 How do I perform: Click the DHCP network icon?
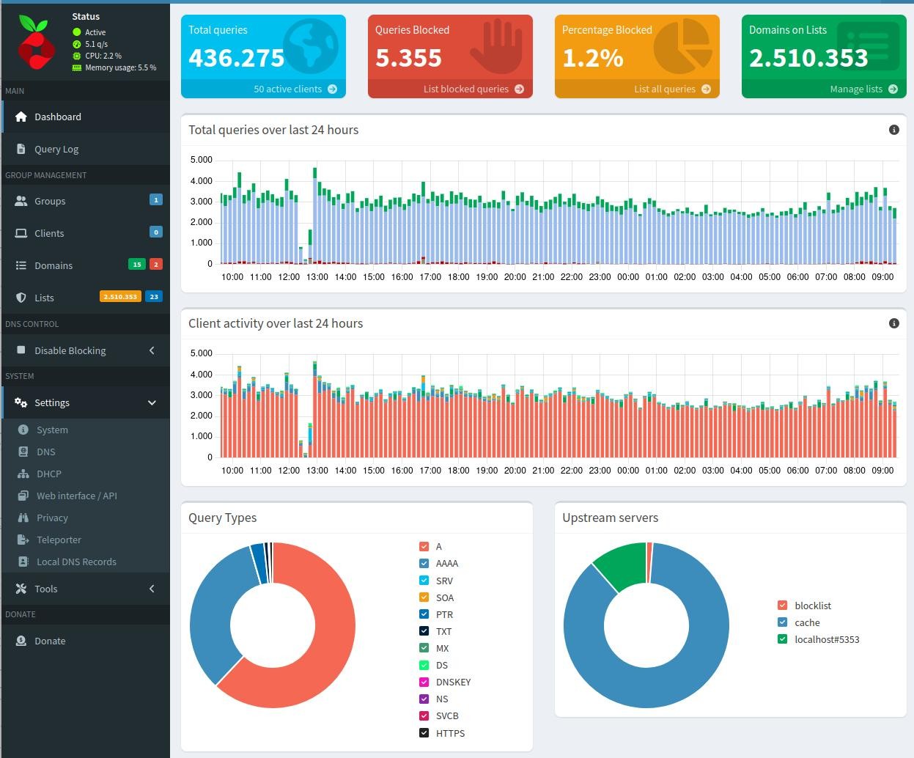[23, 474]
